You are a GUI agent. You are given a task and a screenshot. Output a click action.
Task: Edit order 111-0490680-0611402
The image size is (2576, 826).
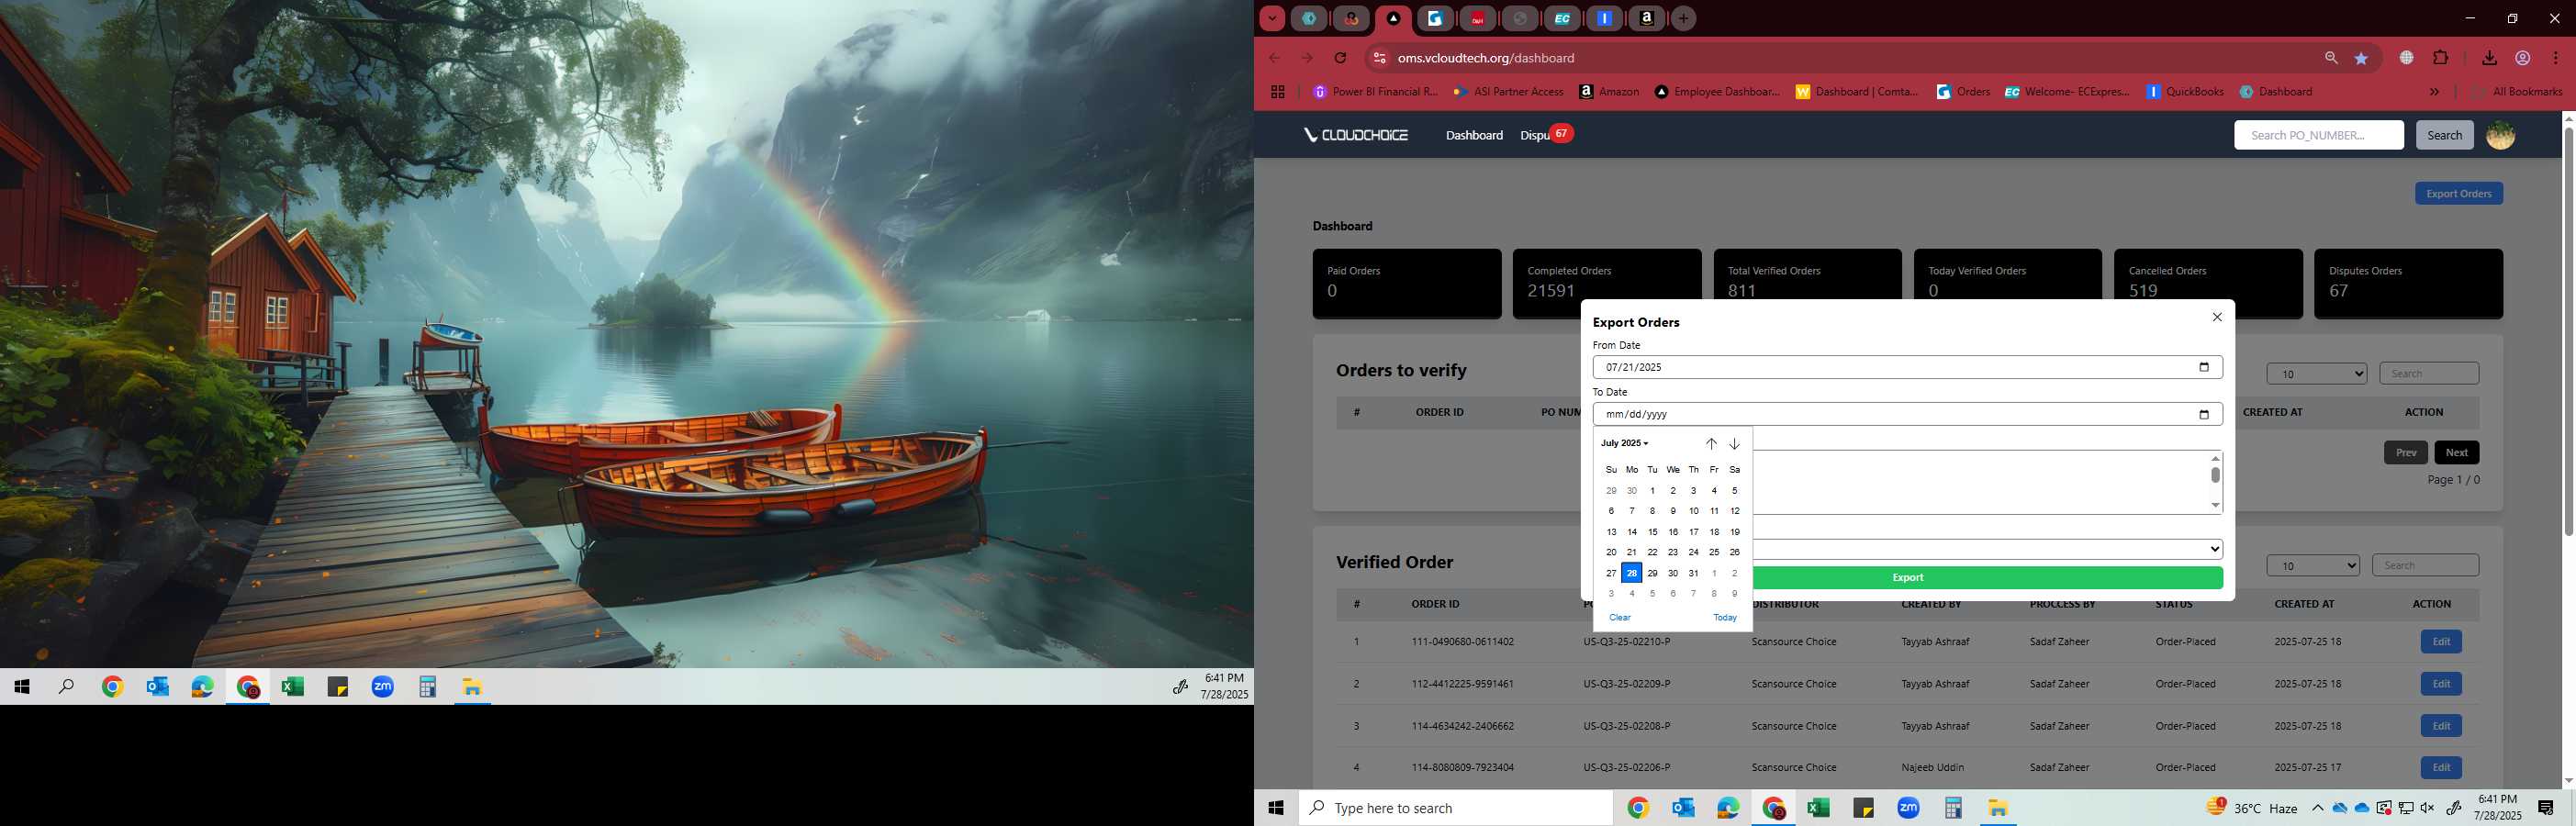(x=2440, y=641)
